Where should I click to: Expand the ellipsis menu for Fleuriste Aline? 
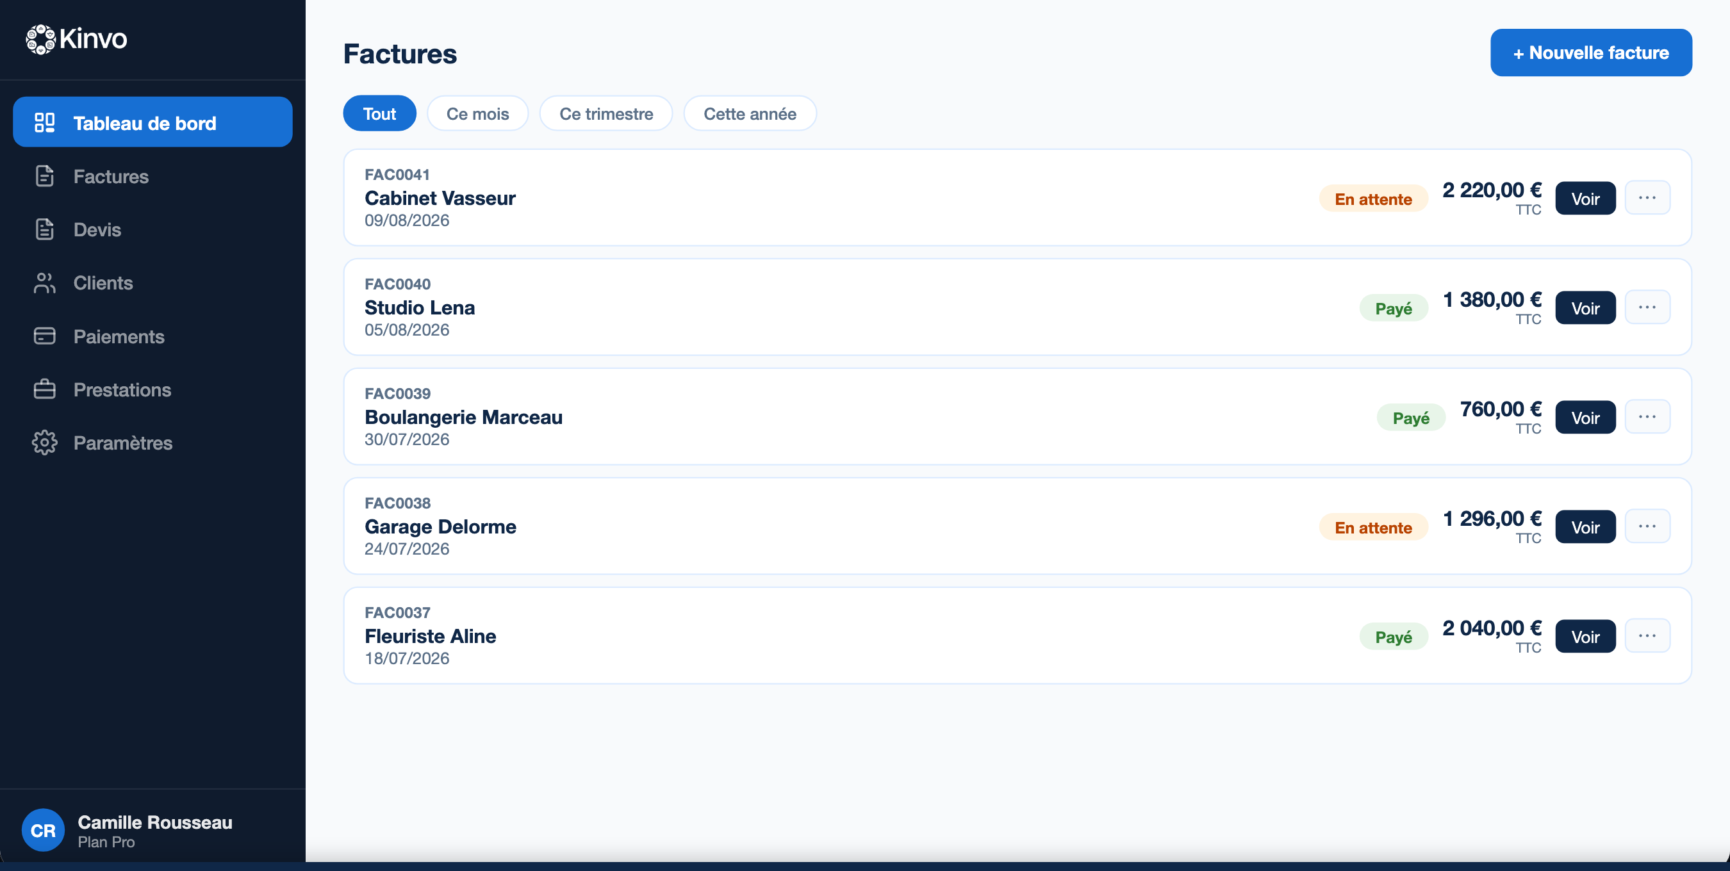(x=1647, y=636)
